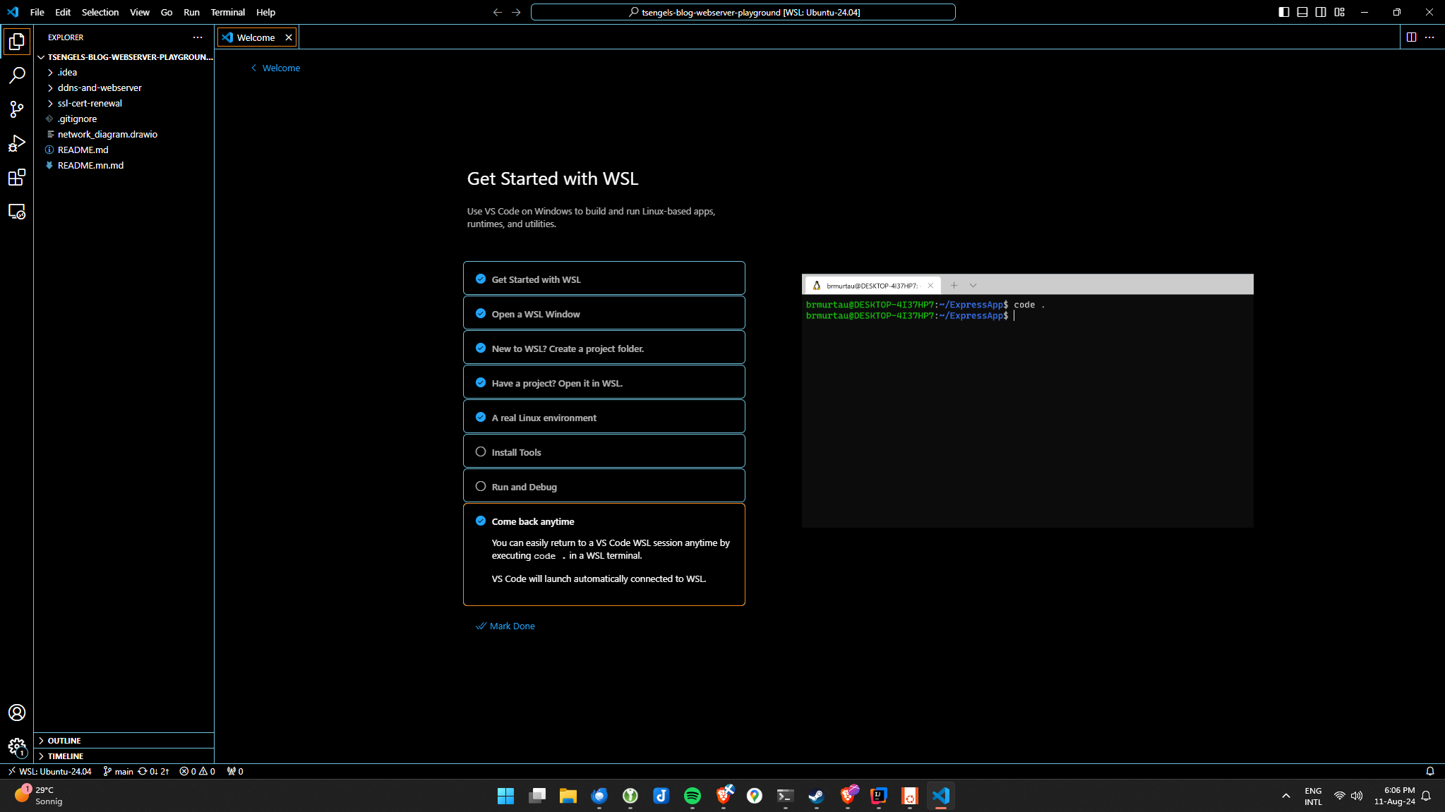Image resolution: width=1445 pixels, height=812 pixels.
Task: Open Windows Start button
Action: pyautogui.click(x=506, y=796)
